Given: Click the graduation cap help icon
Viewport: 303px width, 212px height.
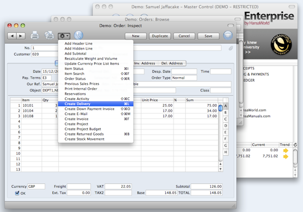Looking at the screenshot, I should pyautogui.click(x=228, y=36).
